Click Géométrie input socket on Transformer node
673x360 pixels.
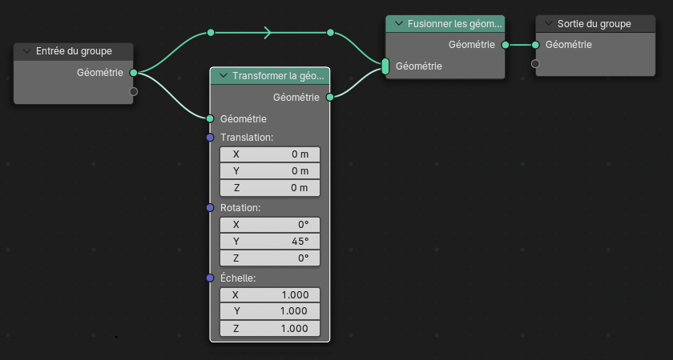coord(210,118)
